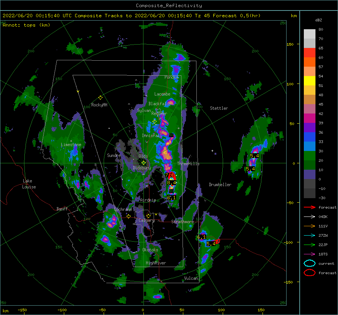This screenshot has height=315, width=338.
Task: Click the 6.1 storm top label east of Strathmore
Action: click(202, 237)
